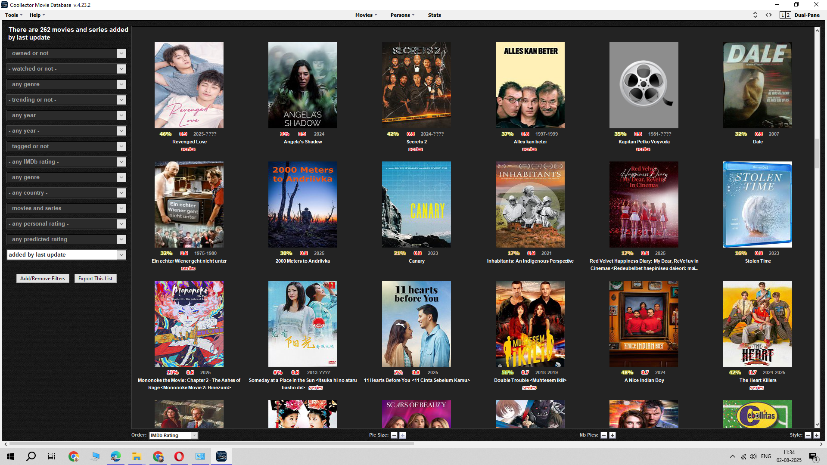The image size is (827, 465).
Task: Click the left-right code arrows icon
Action: click(x=768, y=15)
